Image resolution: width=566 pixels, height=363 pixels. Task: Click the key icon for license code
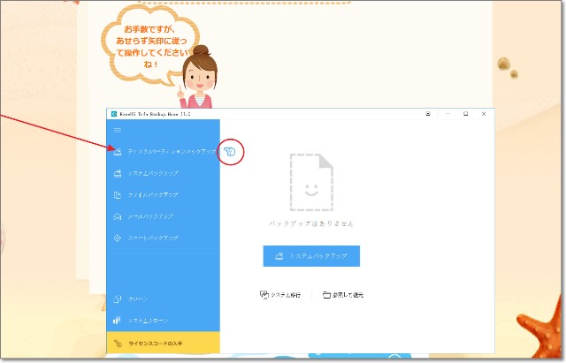118,343
